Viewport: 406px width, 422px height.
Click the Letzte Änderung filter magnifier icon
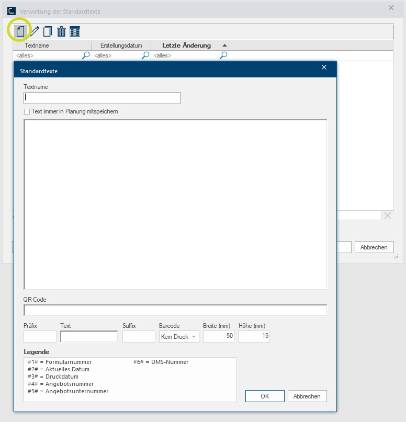coord(223,55)
